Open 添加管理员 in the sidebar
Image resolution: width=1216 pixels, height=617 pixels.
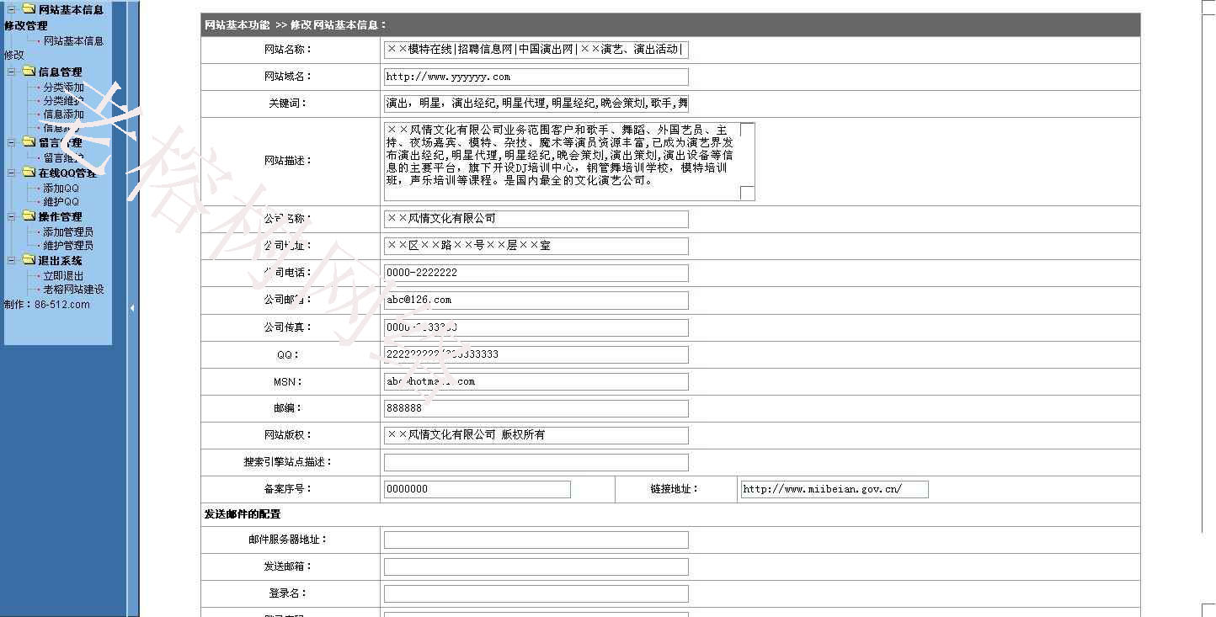pos(68,231)
